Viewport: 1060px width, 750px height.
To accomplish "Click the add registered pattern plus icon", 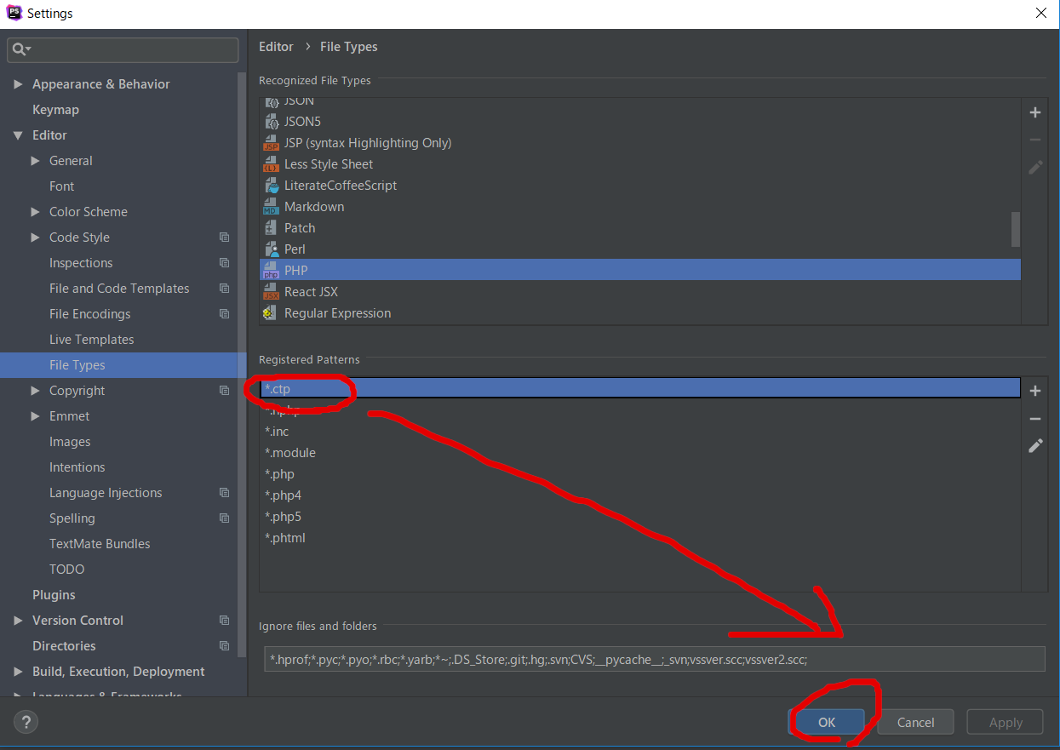I will point(1035,391).
